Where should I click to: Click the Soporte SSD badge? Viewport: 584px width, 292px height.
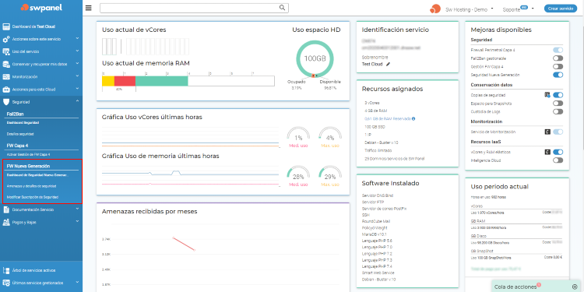pos(524,7)
